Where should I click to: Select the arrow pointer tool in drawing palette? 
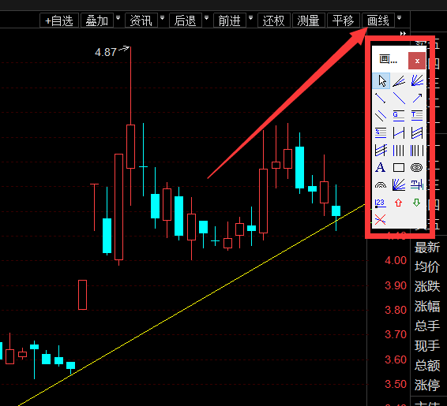click(x=381, y=80)
